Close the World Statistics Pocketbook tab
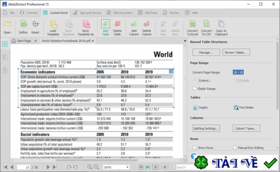Viewport: 280px width, 172px height. tap(93, 41)
